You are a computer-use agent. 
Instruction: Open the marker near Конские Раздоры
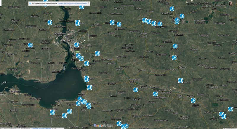tap(193, 100)
